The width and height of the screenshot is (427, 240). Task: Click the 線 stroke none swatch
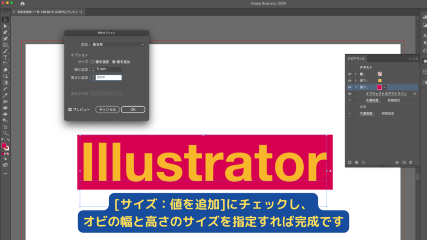(379, 74)
